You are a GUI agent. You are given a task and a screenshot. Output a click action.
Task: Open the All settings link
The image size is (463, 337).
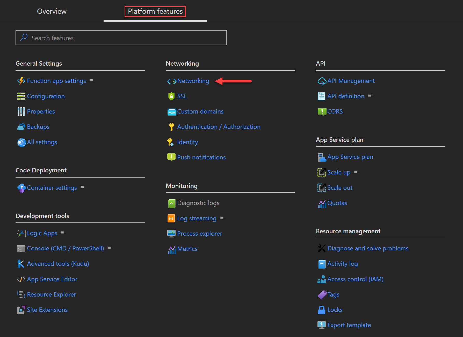(x=42, y=142)
